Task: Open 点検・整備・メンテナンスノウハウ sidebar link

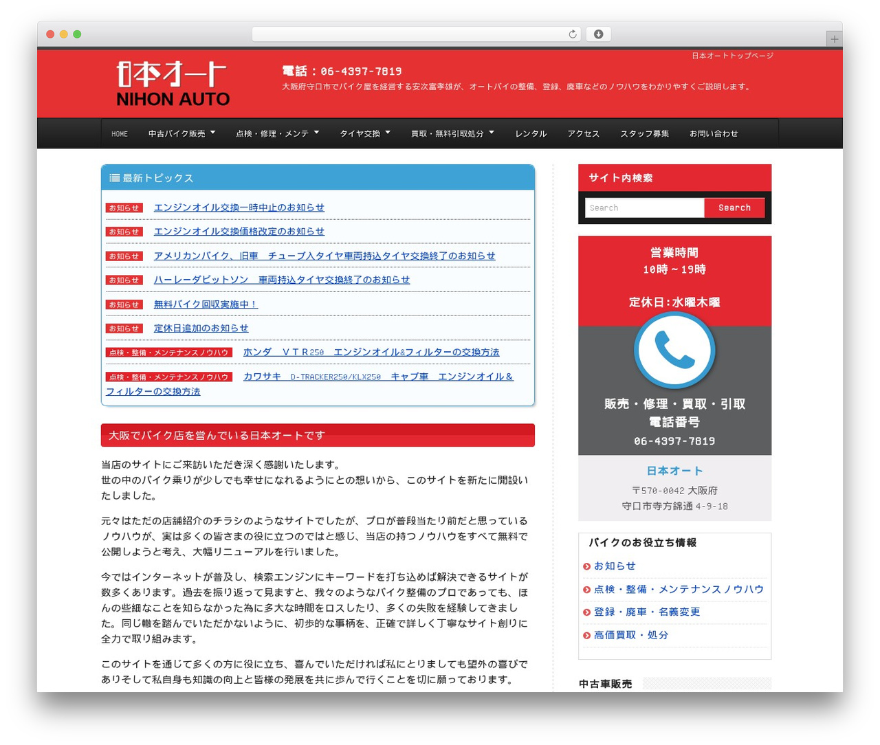Action: (x=679, y=589)
